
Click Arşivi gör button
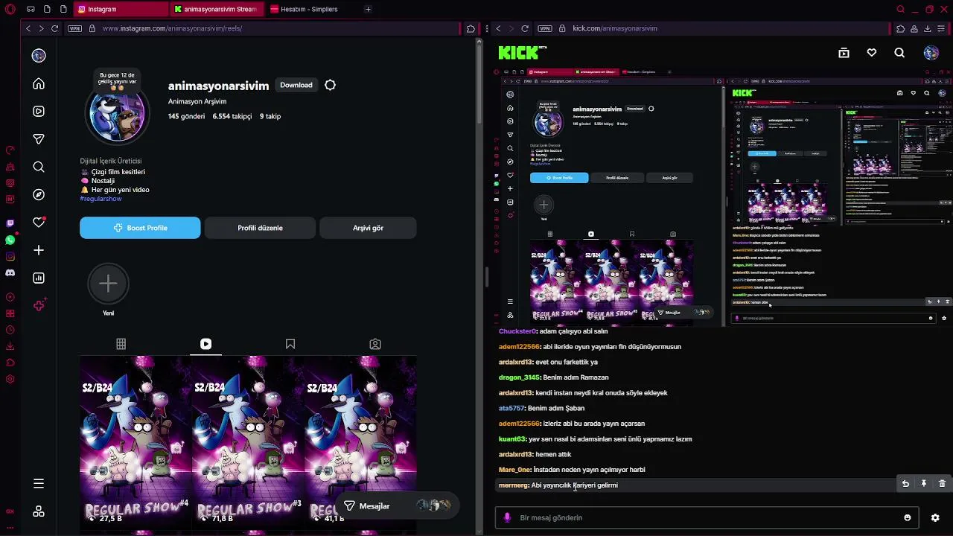pyautogui.click(x=368, y=228)
